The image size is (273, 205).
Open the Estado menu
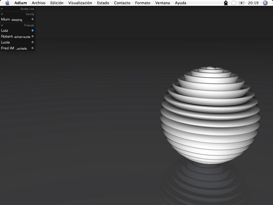click(x=103, y=3)
